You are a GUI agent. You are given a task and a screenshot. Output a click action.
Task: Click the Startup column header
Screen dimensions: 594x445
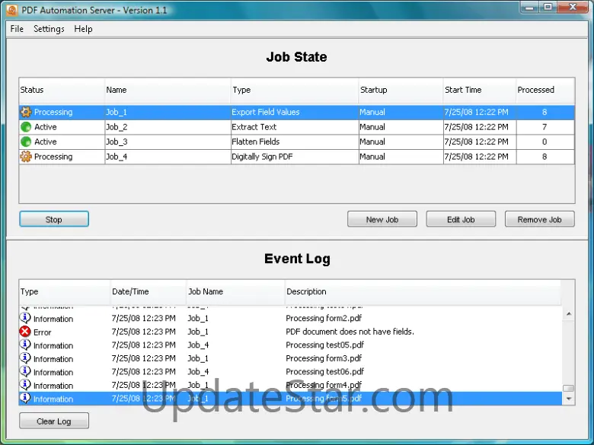click(x=401, y=90)
